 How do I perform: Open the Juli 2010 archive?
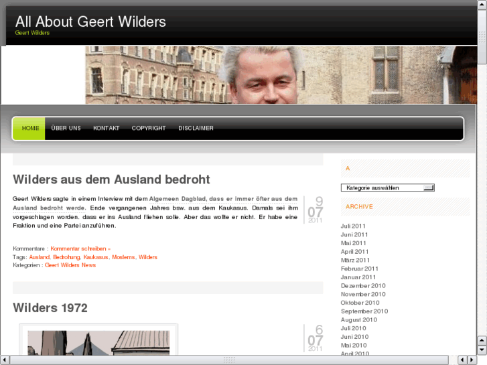coord(353,328)
